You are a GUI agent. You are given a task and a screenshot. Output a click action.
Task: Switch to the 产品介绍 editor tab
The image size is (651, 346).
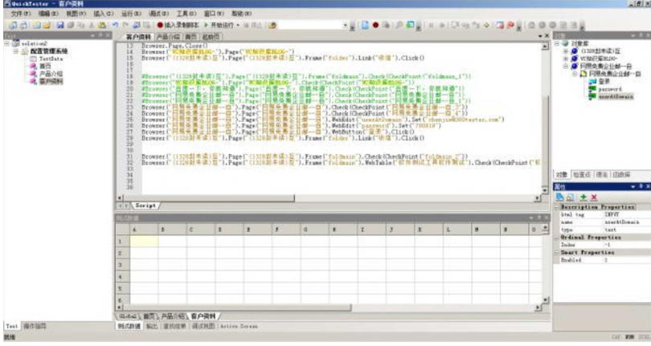coord(168,36)
